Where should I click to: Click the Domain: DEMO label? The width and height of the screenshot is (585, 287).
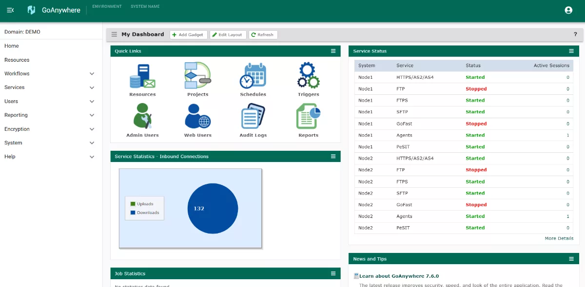tap(22, 32)
